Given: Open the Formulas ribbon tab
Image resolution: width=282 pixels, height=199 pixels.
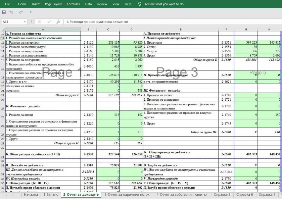Looking at the screenshot, I should [x=73, y=4].
